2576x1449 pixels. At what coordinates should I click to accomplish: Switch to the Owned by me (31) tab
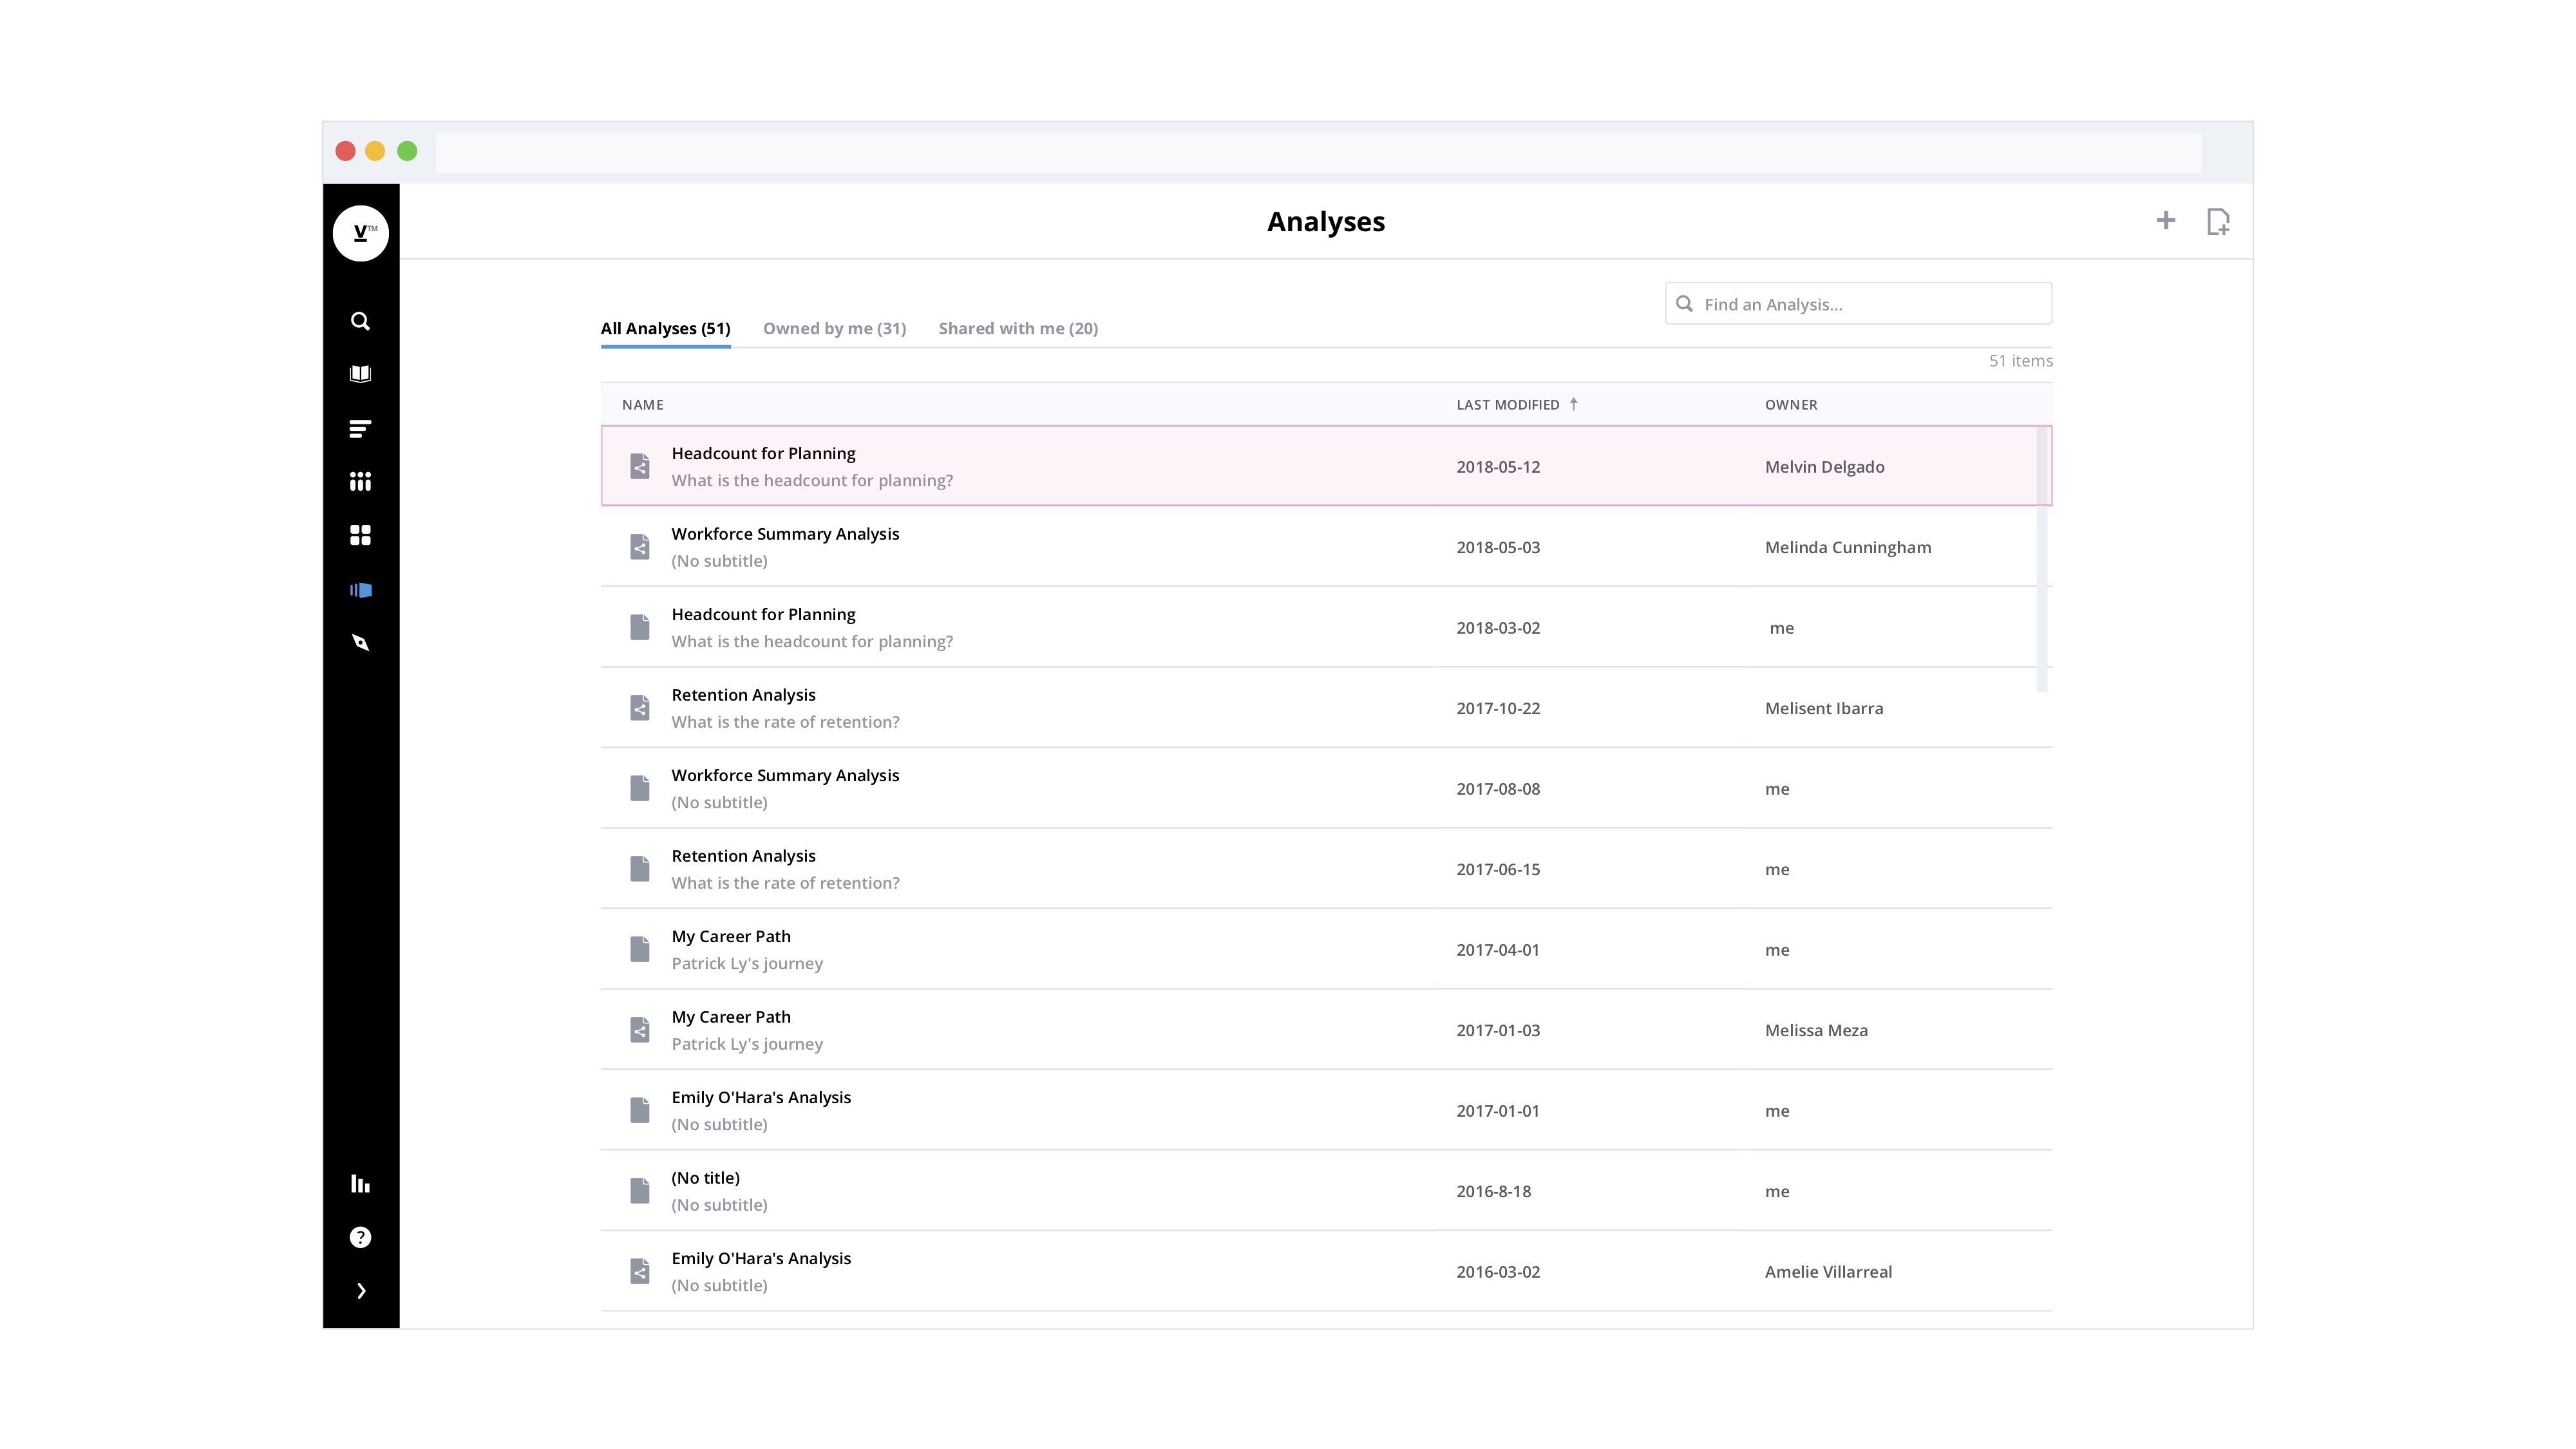[834, 329]
